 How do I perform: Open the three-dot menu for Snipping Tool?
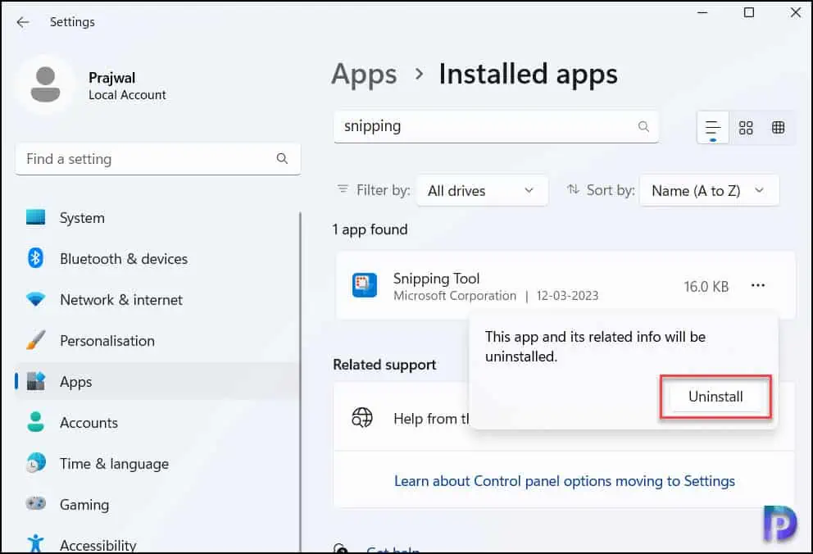[758, 285]
